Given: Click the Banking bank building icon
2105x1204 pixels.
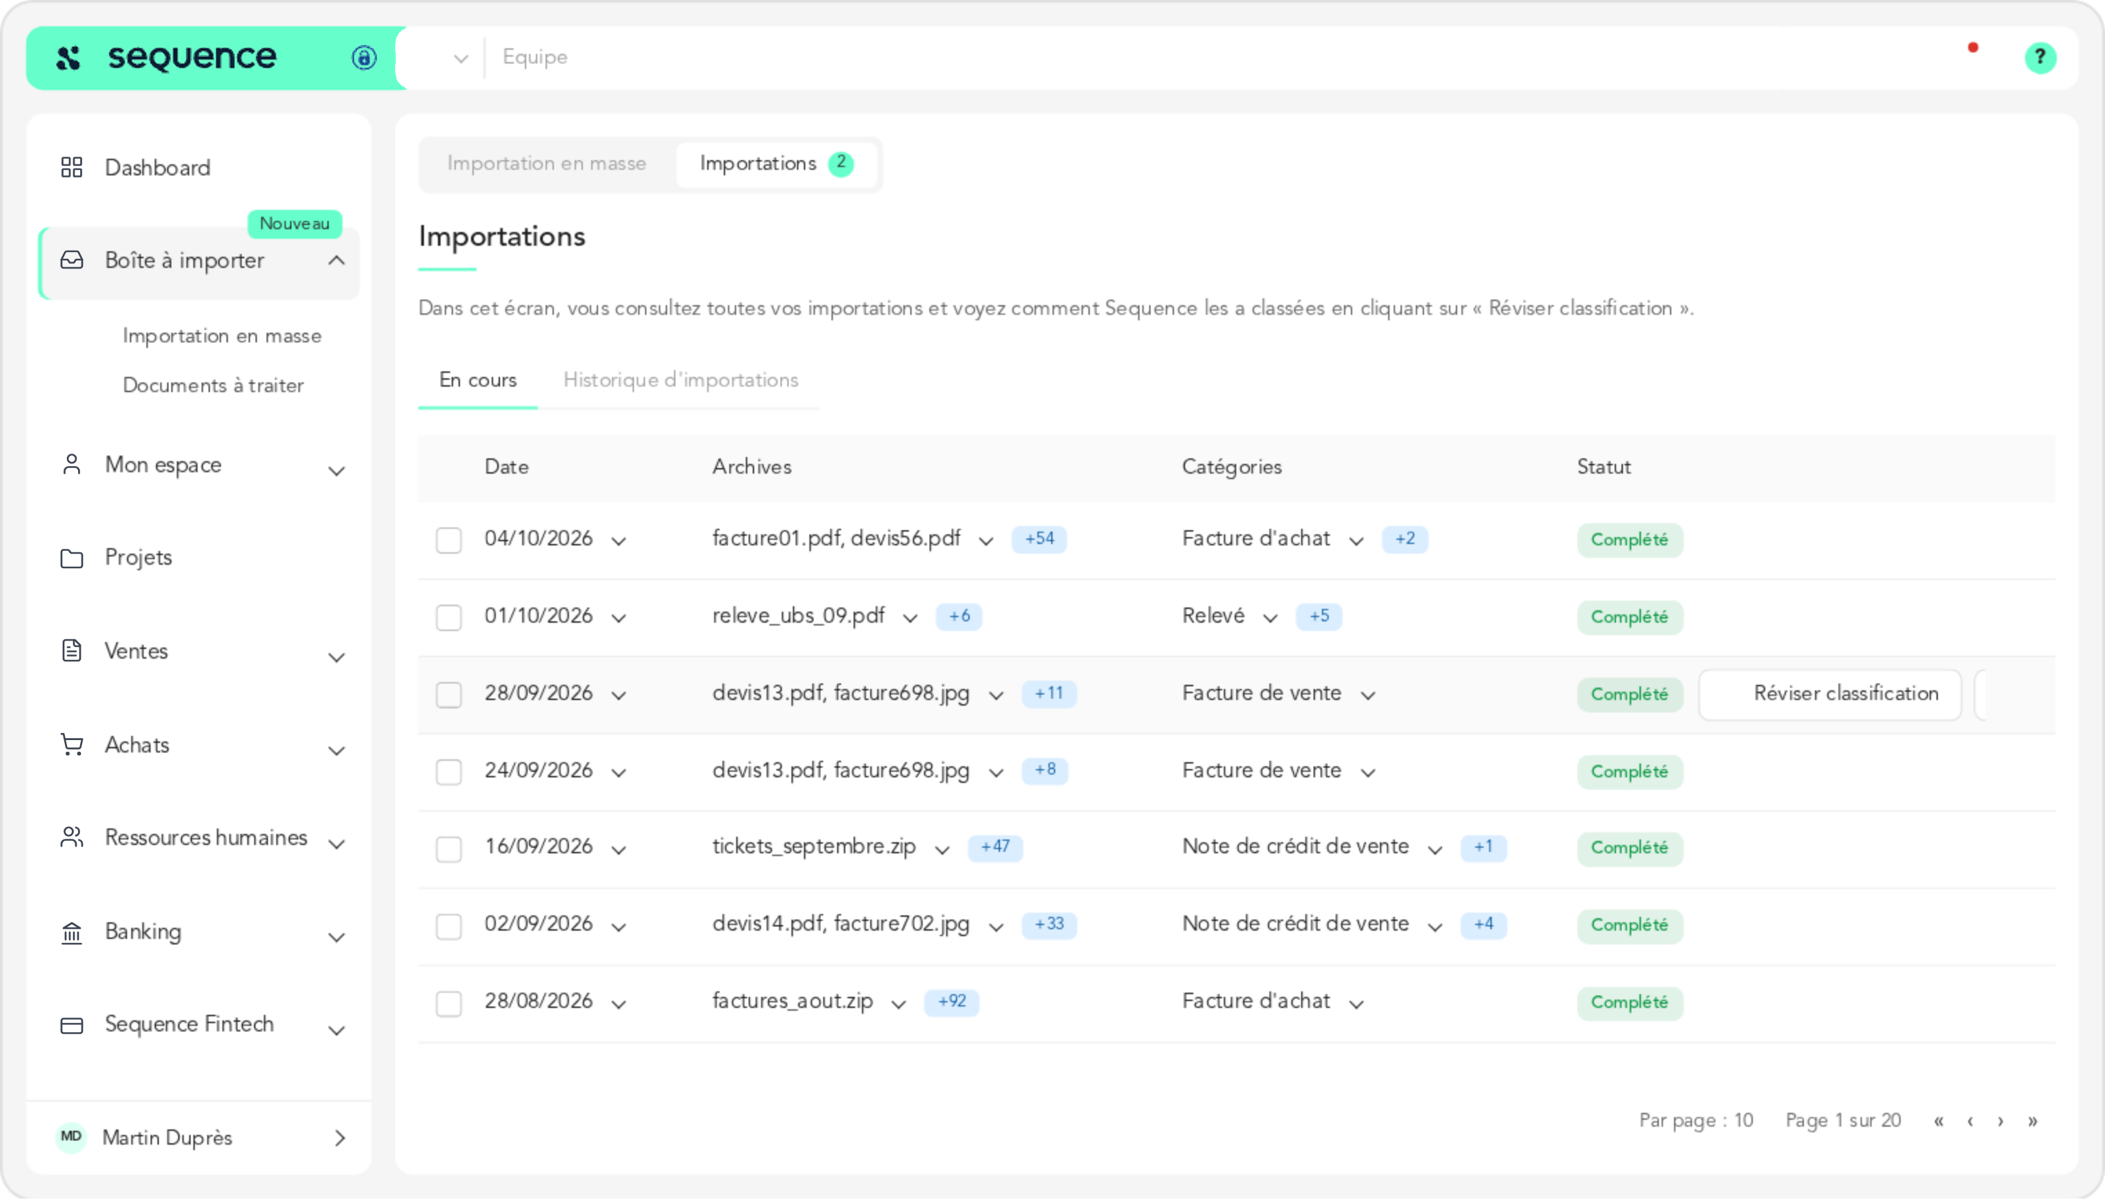Looking at the screenshot, I should point(72,933).
